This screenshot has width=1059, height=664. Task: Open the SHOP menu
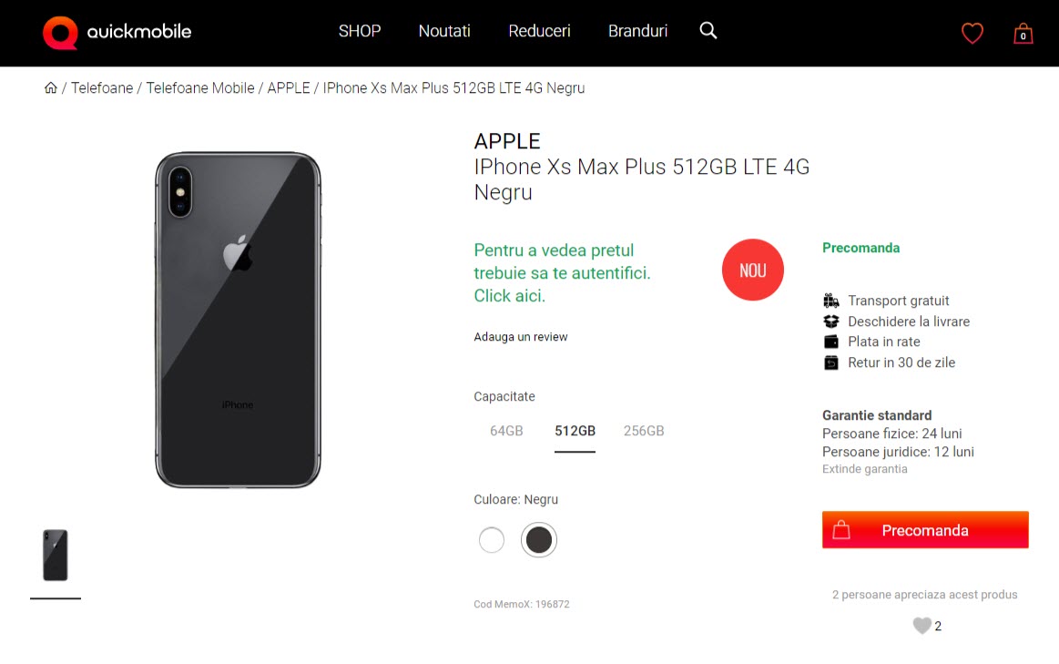[x=359, y=30]
